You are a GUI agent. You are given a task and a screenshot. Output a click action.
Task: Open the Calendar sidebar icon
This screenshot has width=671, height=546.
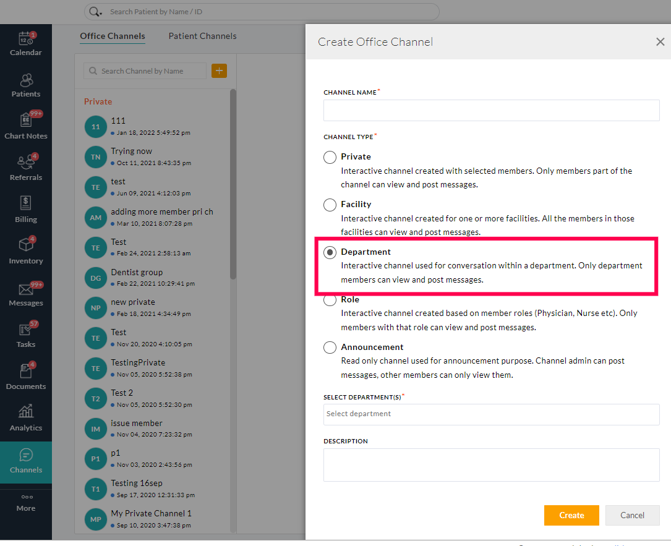(x=26, y=39)
